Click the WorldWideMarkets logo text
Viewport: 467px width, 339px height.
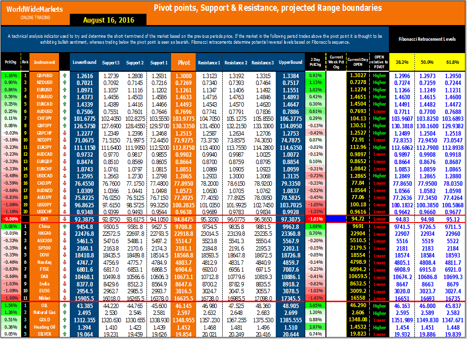pos(34,9)
